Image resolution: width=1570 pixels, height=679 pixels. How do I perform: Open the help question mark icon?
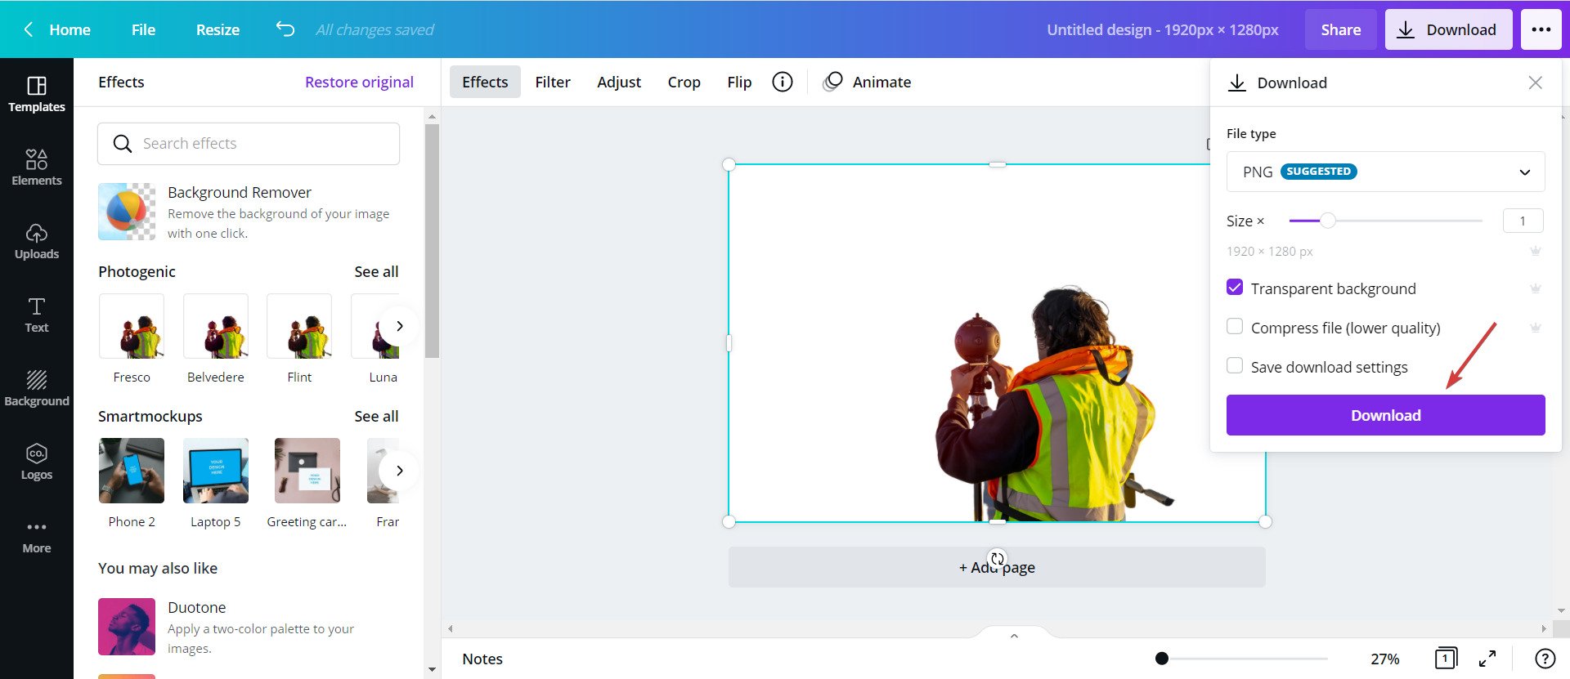pos(1545,659)
